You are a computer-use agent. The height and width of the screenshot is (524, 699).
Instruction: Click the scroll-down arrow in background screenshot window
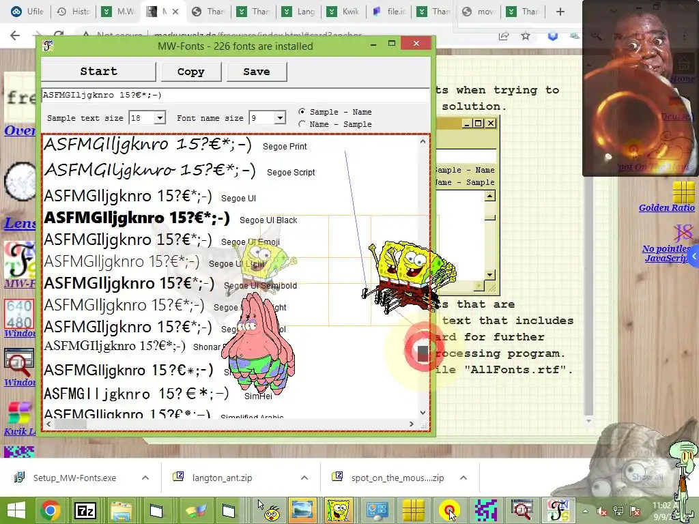[490, 274]
